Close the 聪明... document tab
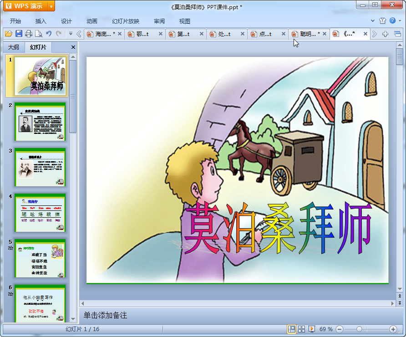The width and height of the screenshot is (406, 337). coord(324,34)
